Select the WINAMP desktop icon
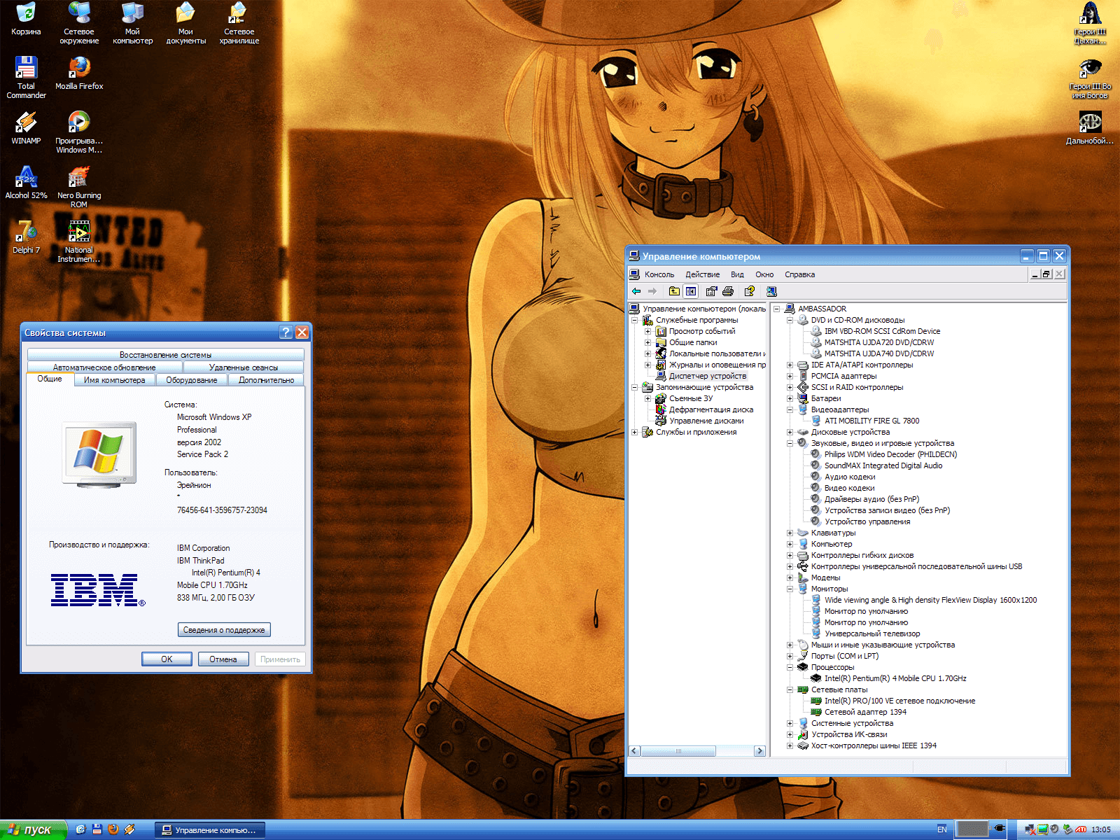Viewport: 1120px width, 840px height. [x=26, y=128]
